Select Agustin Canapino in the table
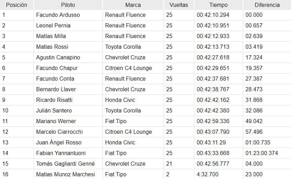Image resolution: width=291 pixels, height=179 pixels. pos(68,57)
